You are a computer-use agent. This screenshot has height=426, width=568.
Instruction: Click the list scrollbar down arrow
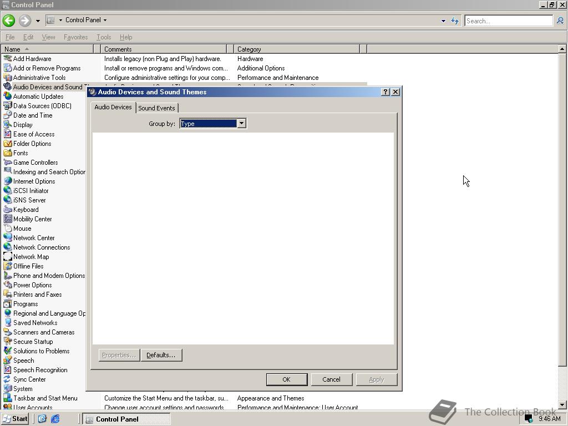coord(562,405)
